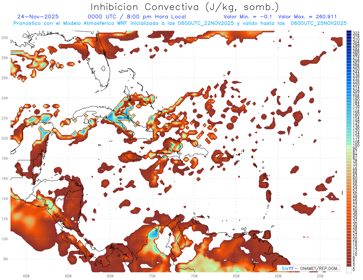
Task: Click the "20" value on the color scale
Action: 355,240
